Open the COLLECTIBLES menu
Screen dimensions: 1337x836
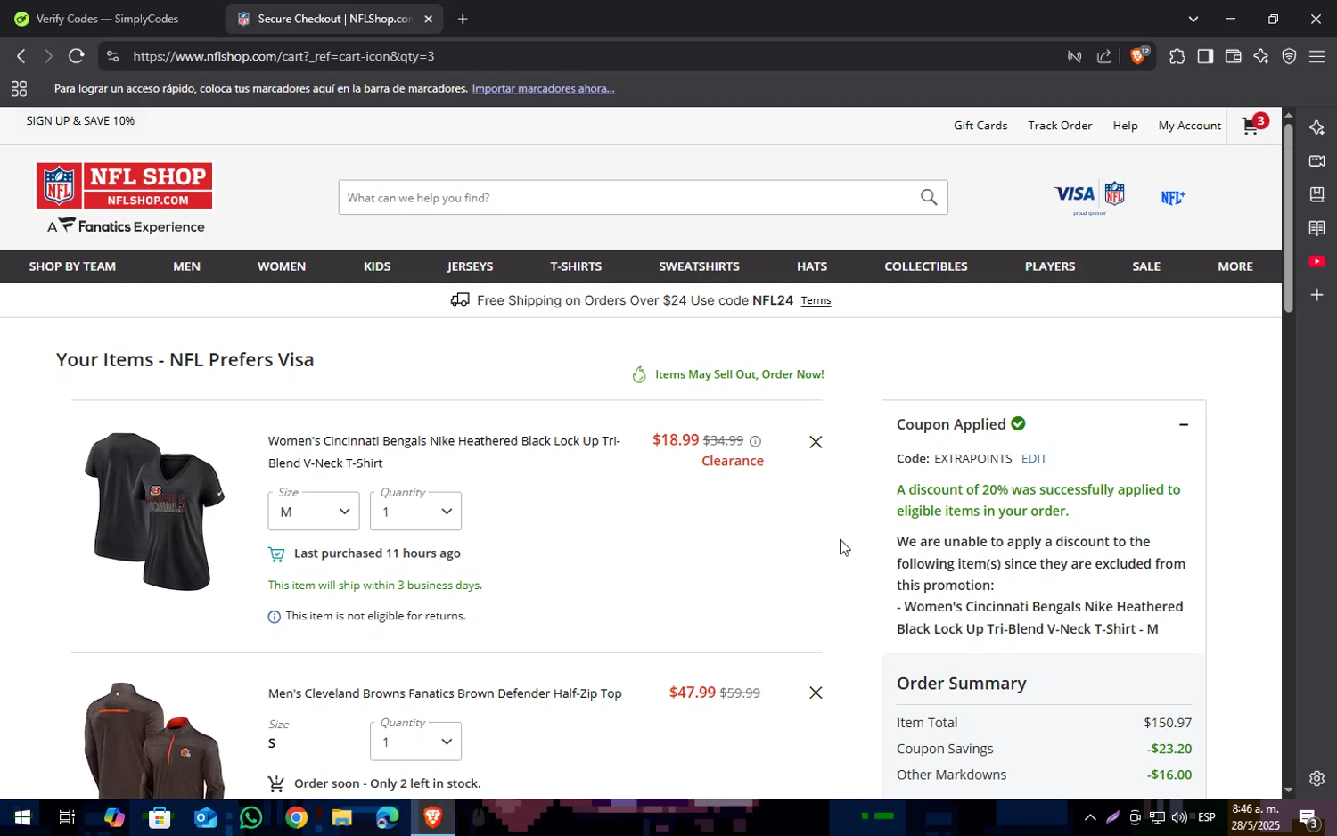pyautogui.click(x=926, y=266)
